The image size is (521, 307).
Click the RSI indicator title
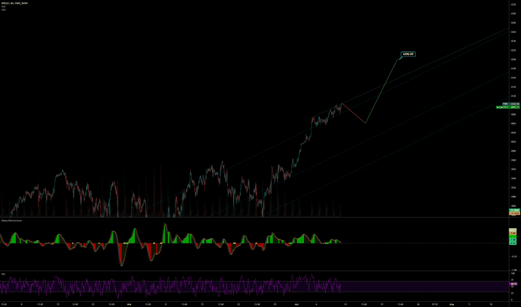[x=3, y=274]
